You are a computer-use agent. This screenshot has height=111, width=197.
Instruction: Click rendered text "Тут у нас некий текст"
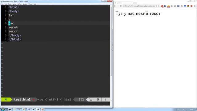[x=138, y=14]
